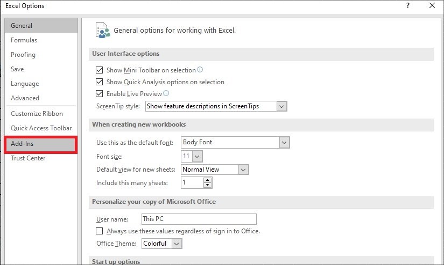
Task: Close the Excel Options dialog
Action: [x=432, y=6]
